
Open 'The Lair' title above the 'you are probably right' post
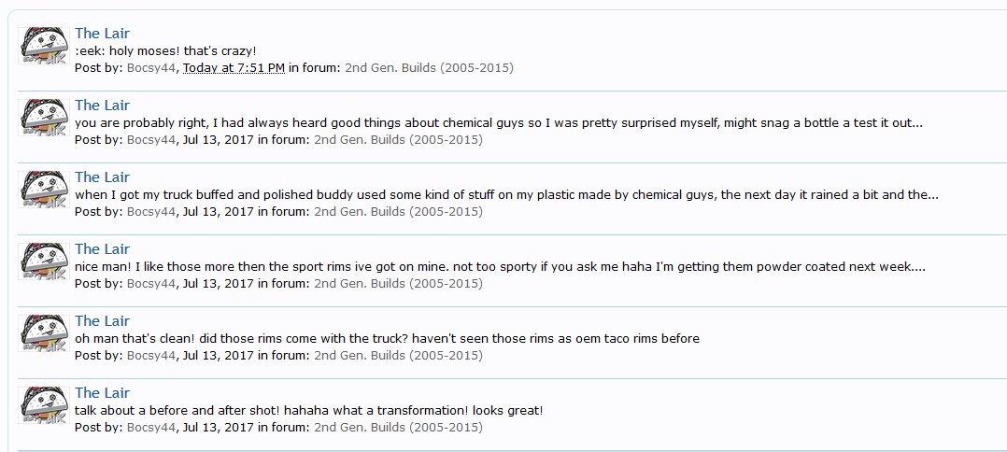(x=102, y=106)
